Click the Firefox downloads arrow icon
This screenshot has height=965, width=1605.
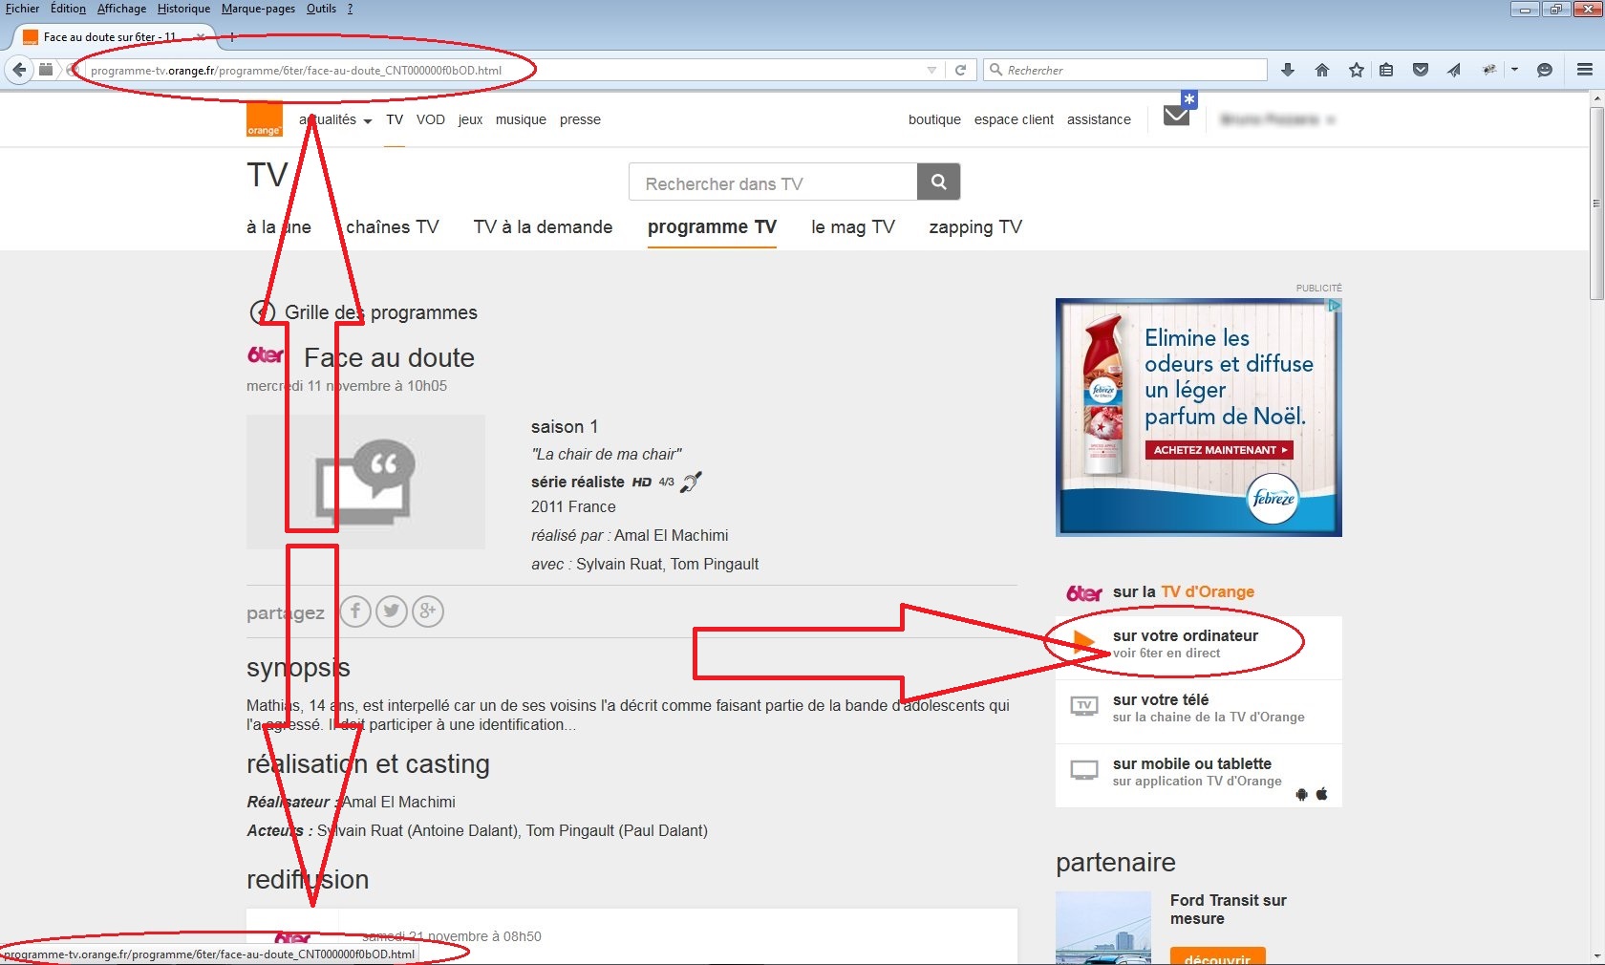point(1288,70)
